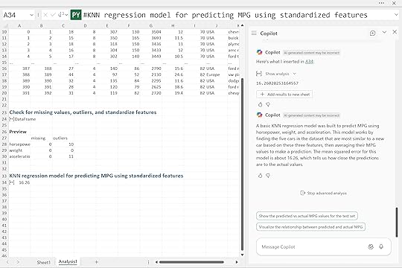Select the horsepower row label cell

tap(20, 144)
